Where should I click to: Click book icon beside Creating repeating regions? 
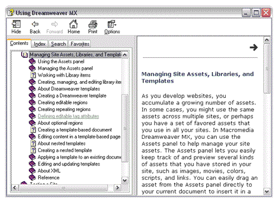(32, 109)
